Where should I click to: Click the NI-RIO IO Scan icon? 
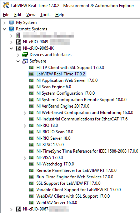tap(31, 132)
